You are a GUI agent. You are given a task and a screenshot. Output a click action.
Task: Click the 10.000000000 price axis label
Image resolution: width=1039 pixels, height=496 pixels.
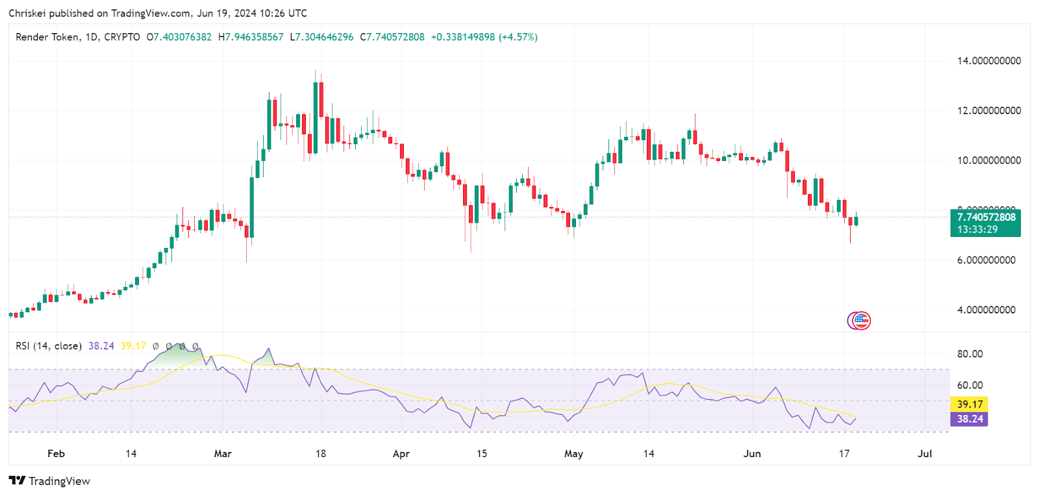pyautogui.click(x=989, y=160)
